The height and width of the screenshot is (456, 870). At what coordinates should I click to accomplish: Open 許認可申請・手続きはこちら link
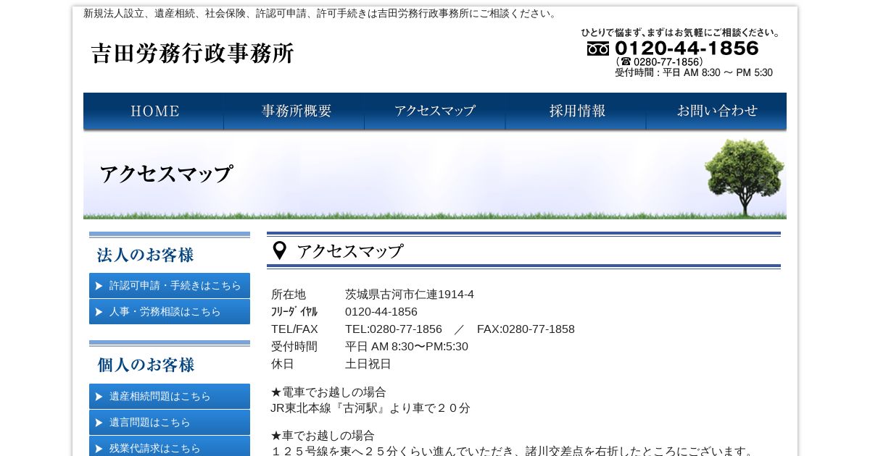tap(170, 285)
